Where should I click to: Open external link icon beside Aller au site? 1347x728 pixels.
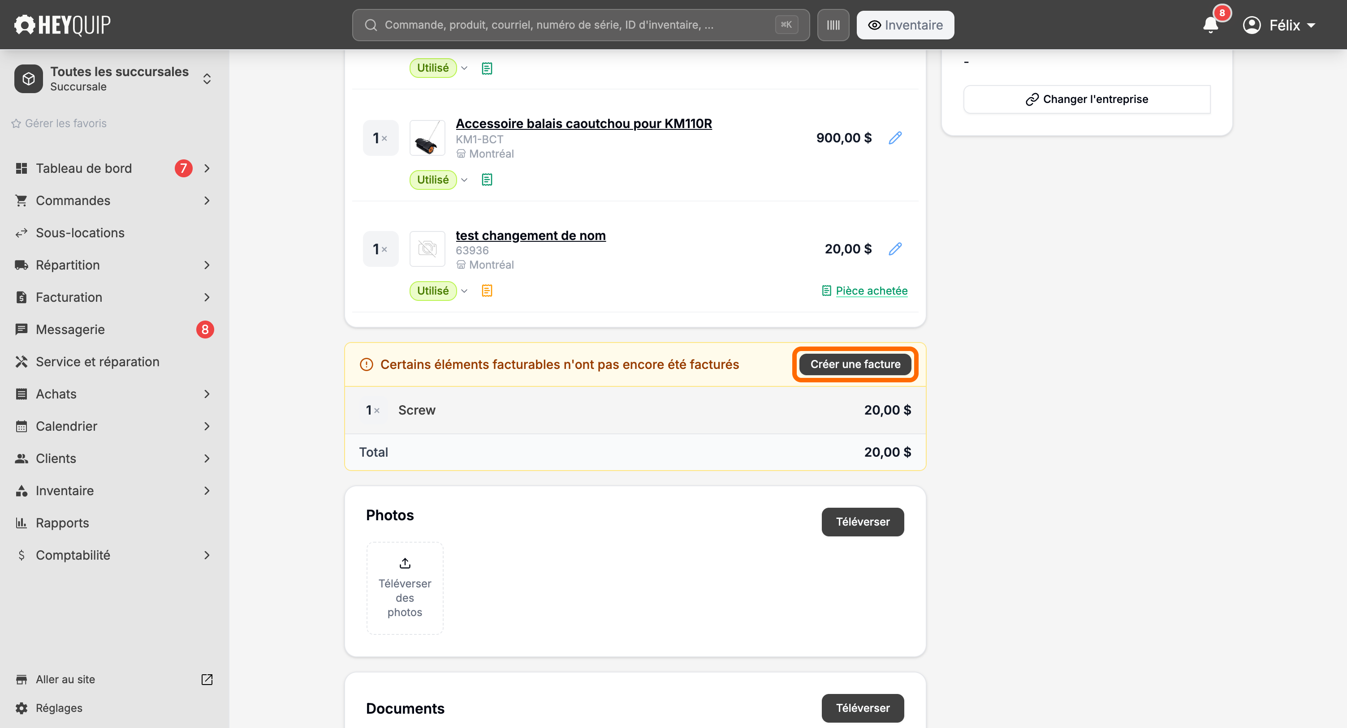[x=207, y=679]
